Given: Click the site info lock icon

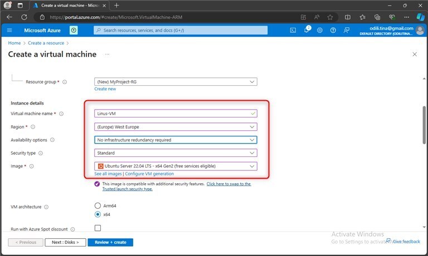Looking at the screenshot, I should pos(42,17).
